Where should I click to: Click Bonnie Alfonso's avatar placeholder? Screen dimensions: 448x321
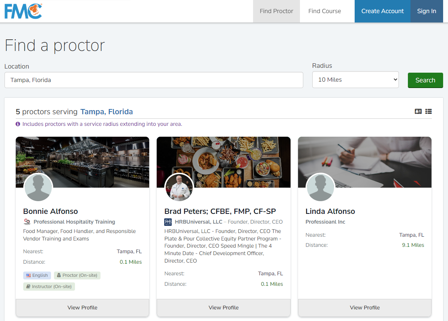click(38, 187)
